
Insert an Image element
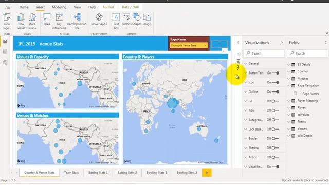tap(147, 20)
